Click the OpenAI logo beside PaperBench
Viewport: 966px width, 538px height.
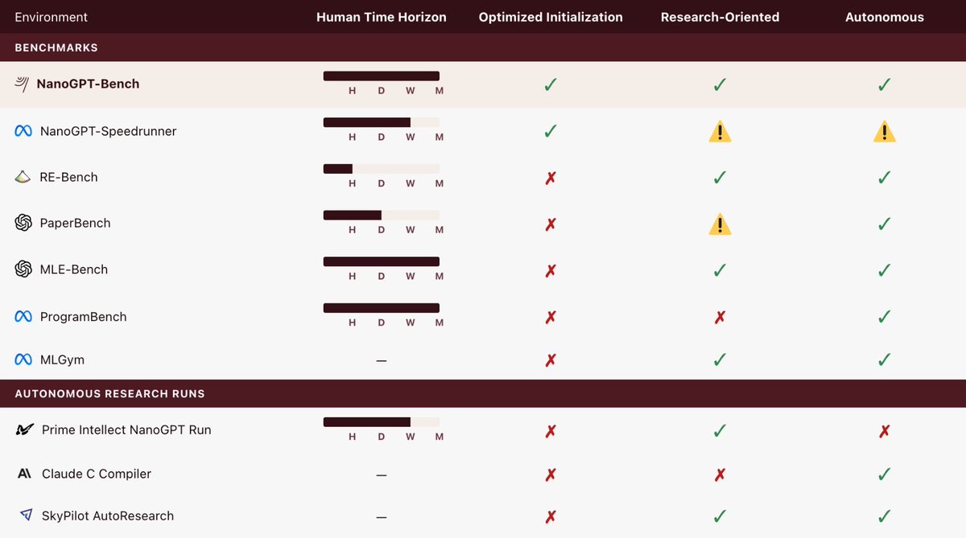point(23,223)
